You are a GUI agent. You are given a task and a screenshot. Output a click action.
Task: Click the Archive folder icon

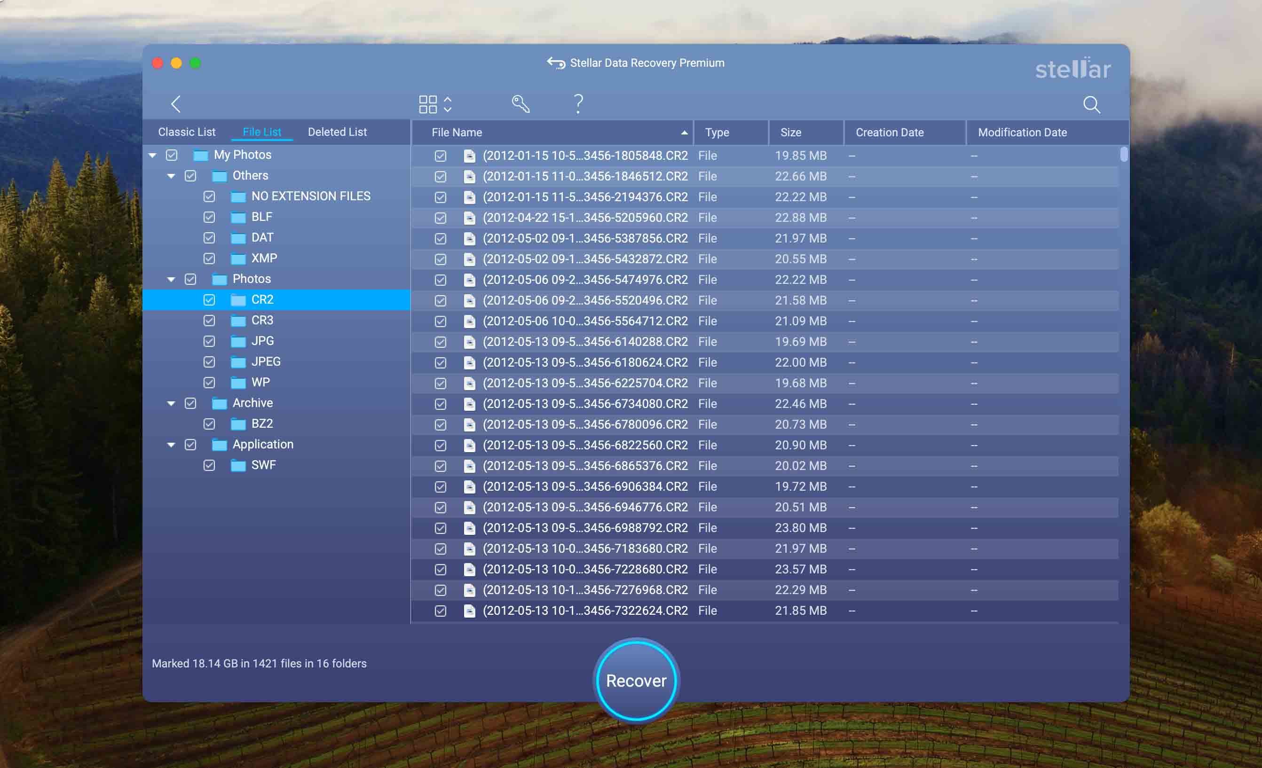pyautogui.click(x=220, y=404)
